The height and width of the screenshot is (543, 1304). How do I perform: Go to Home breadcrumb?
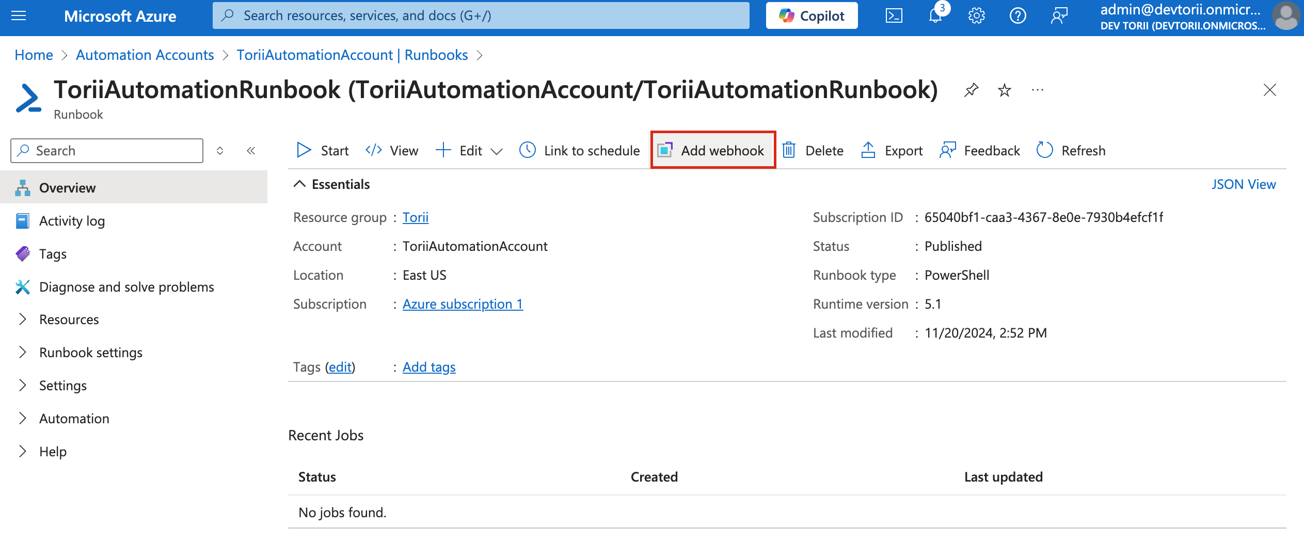(34, 55)
